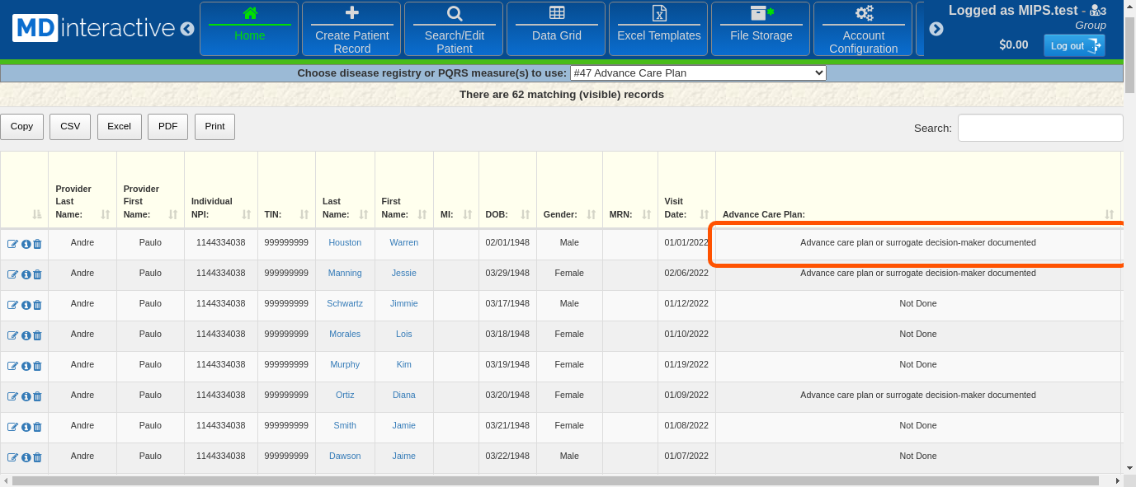Viewport: 1136px width, 487px height.
Task: Open the measure selection dropdown
Action: [x=697, y=73]
